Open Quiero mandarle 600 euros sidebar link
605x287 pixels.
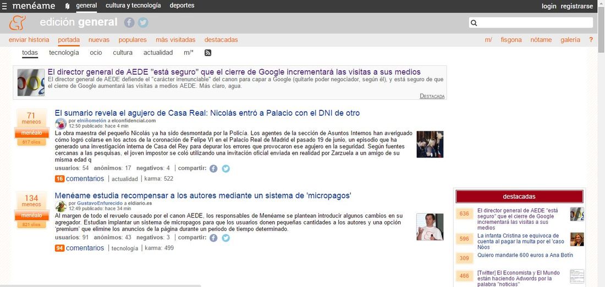tap(525, 255)
